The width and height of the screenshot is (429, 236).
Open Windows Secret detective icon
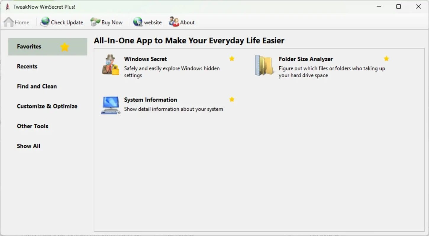coord(110,65)
